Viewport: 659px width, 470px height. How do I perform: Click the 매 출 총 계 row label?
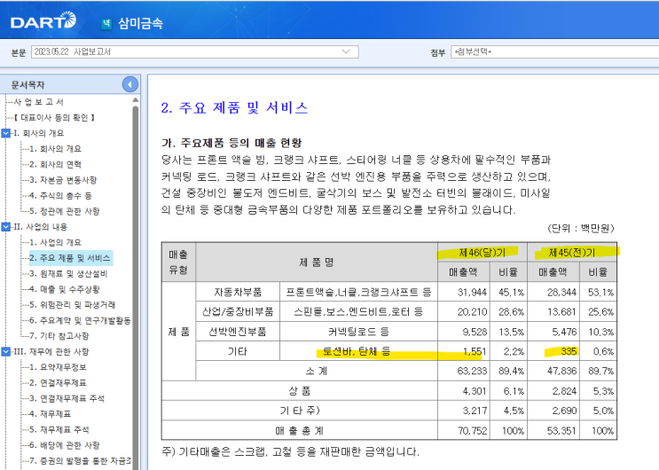click(300, 431)
